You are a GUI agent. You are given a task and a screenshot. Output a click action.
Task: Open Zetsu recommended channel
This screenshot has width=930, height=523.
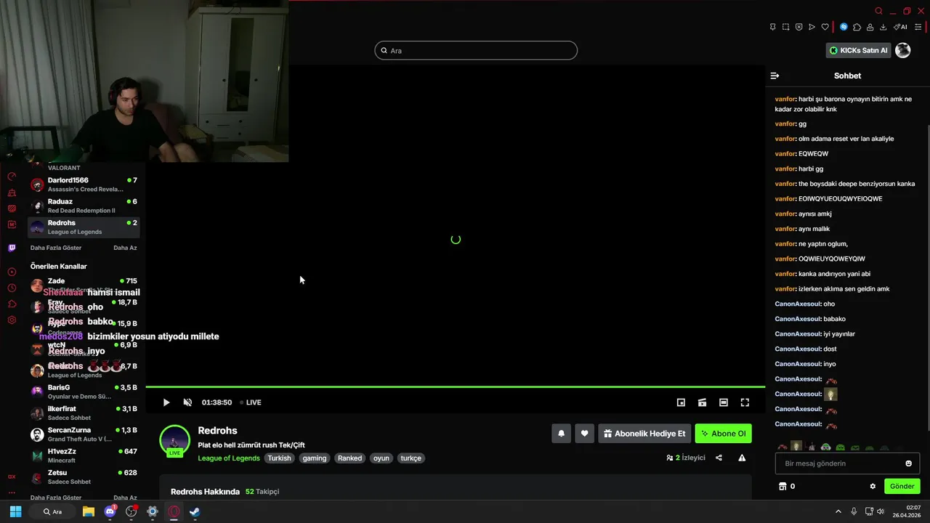(x=84, y=477)
